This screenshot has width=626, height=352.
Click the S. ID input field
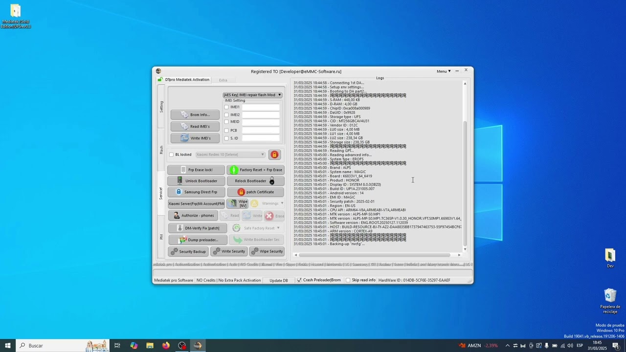261,138
